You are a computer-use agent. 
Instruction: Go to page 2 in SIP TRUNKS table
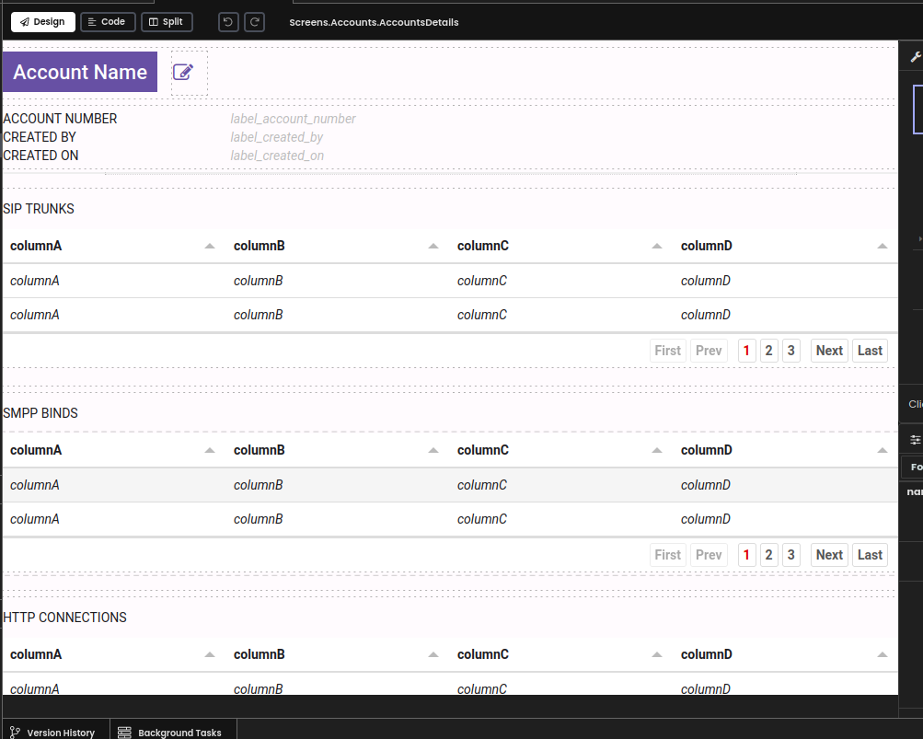768,351
